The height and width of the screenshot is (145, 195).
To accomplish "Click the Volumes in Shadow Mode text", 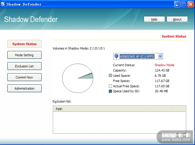I will (x=79, y=48).
